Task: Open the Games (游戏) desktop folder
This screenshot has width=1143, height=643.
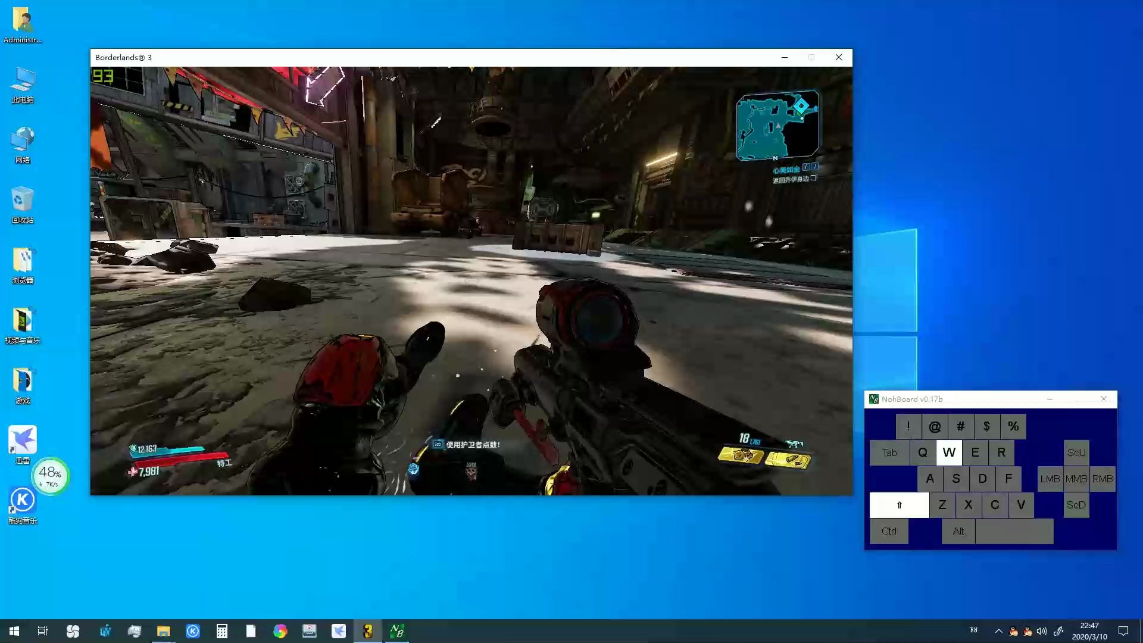Action: coord(23,386)
